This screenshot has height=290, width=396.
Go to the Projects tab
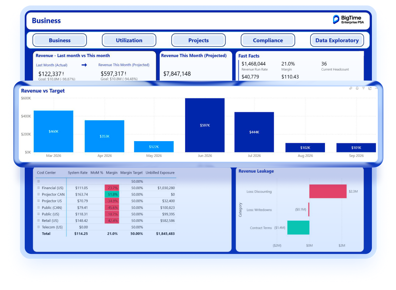pos(198,40)
